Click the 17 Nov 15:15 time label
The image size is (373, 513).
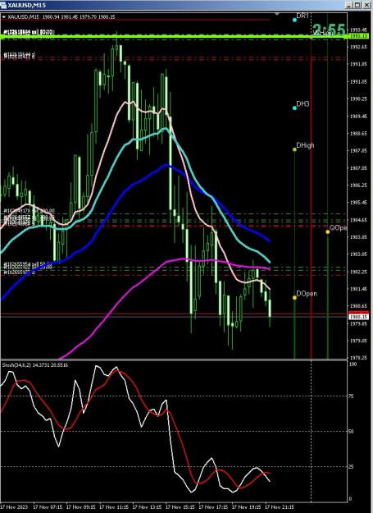[180, 507]
